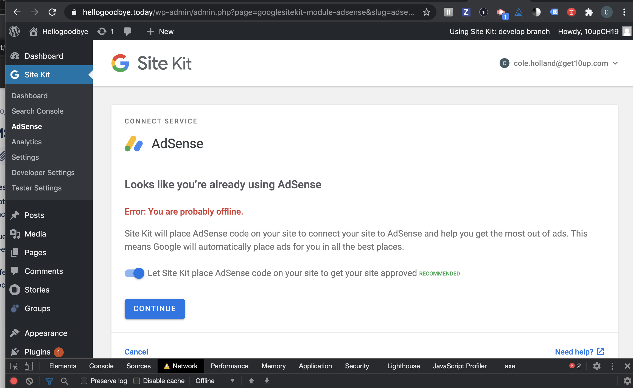Screen dimensions: 633x388
Task: Open the Posts admin menu
Action: point(34,215)
